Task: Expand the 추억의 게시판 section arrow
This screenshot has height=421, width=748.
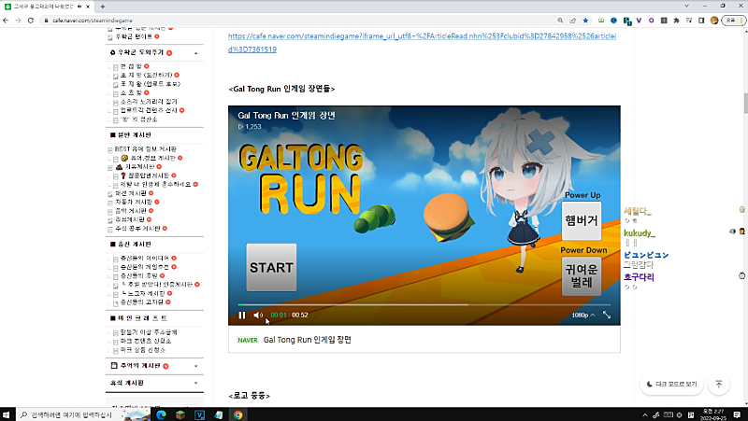Action: coord(196,365)
